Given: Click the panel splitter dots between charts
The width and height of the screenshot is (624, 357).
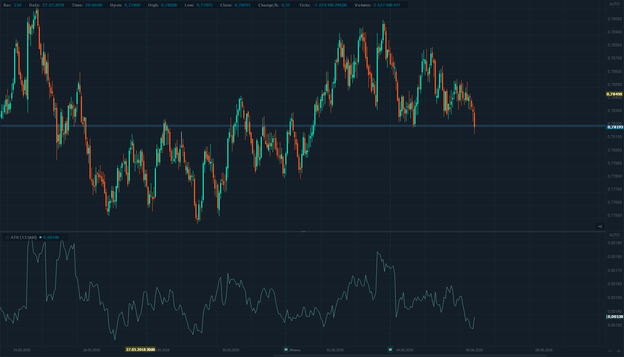Looking at the screenshot, I should point(303,232).
